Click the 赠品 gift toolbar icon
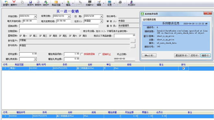Screen dimensions: 214x120 68,2
